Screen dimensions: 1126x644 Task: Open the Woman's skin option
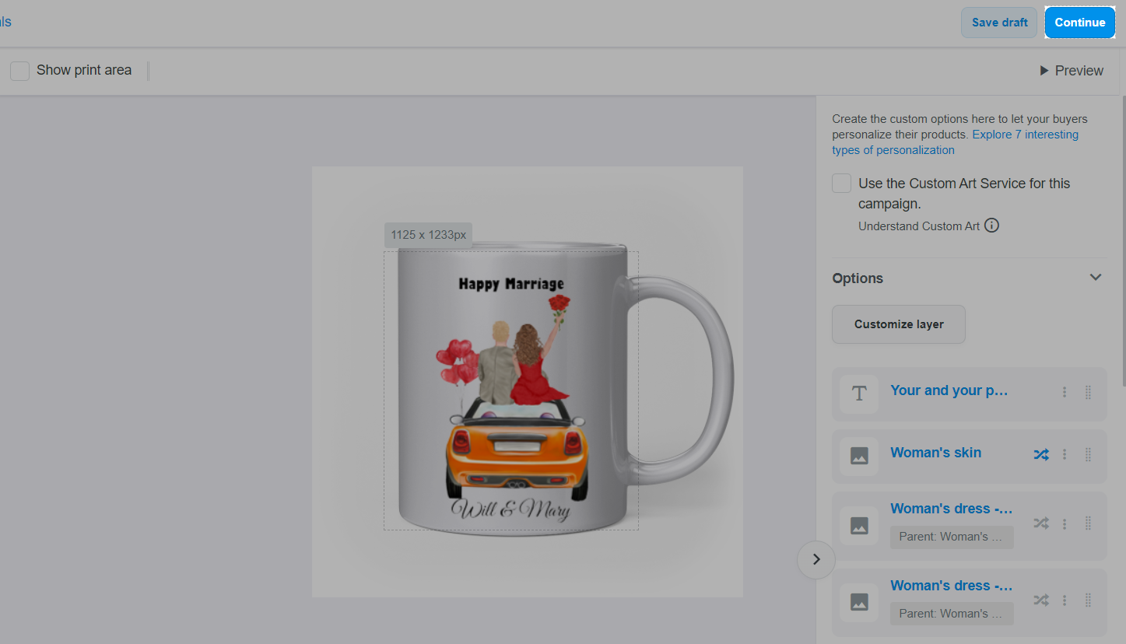point(935,453)
